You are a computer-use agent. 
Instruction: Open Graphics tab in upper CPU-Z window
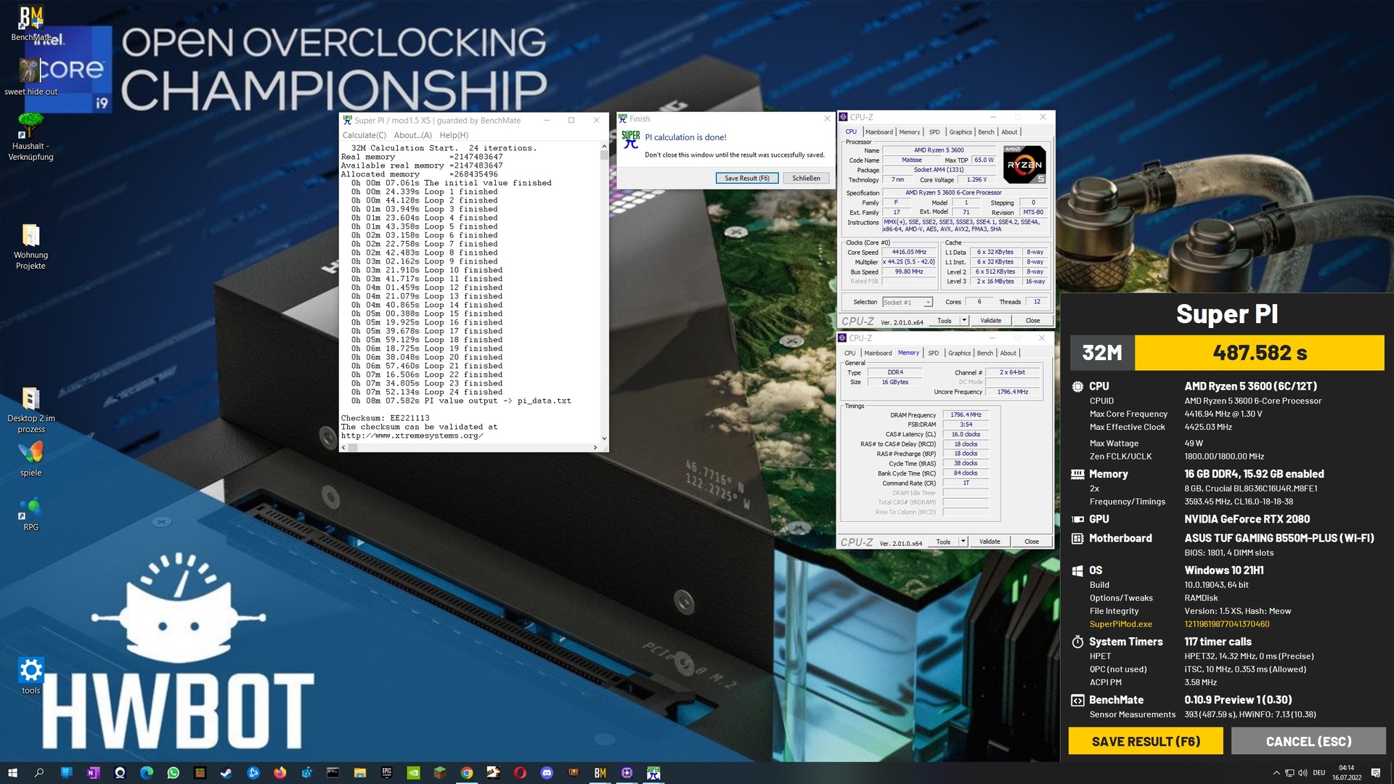(x=960, y=132)
